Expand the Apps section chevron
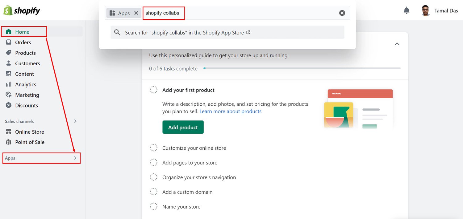The image size is (463, 219). [x=75, y=158]
